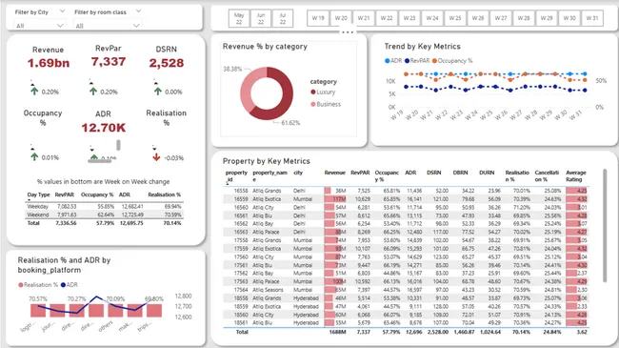Select the Weekend row in Day Type table
The width and height of the screenshot is (619, 348).
104,215
